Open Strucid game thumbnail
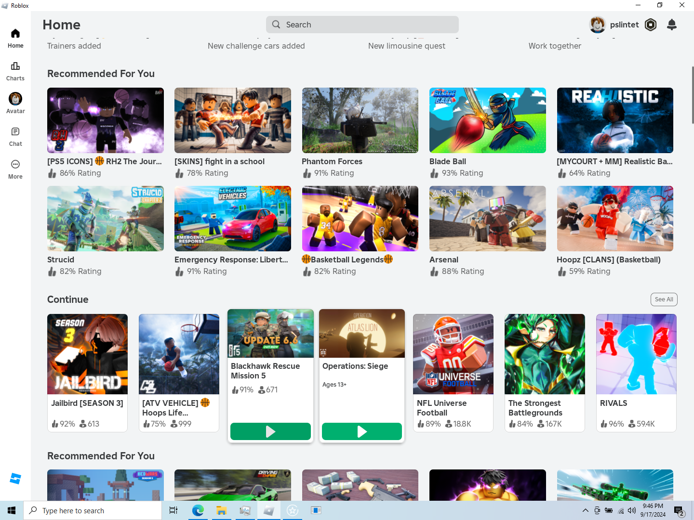This screenshot has width=694, height=520. [106, 219]
